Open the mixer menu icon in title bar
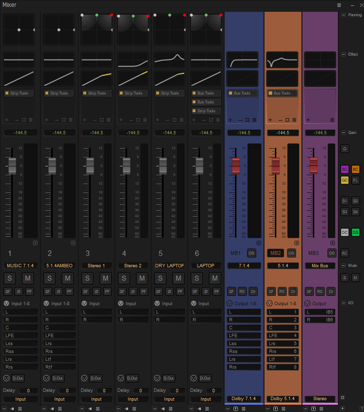This screenshot has width=364, height=412. point(339,4)
